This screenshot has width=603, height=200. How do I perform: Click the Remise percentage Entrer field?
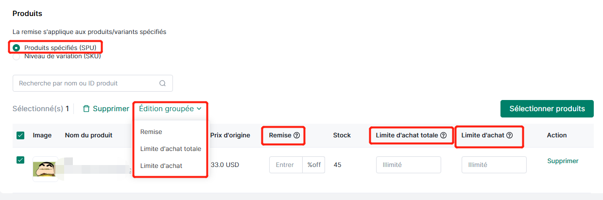(x=286, y=165)
